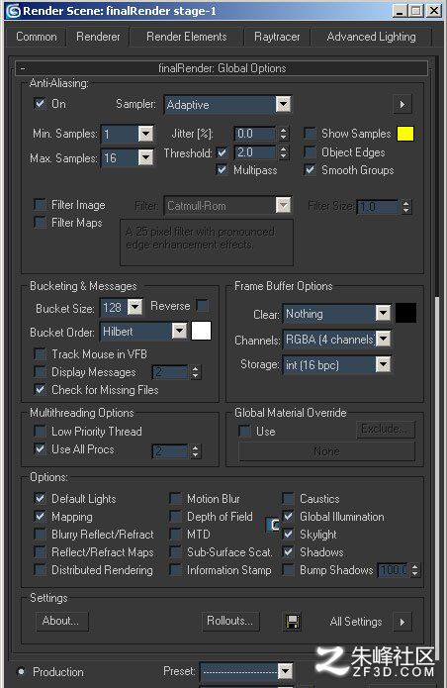Click the save settings floppy disk icon
This screenshot has height=688, width=447.
293,622
